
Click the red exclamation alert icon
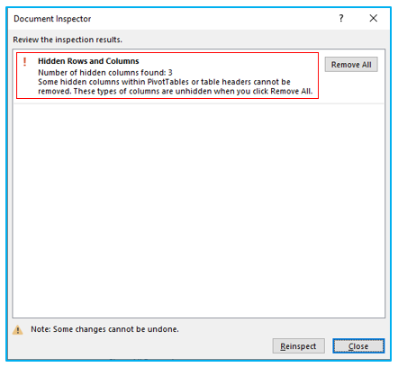point(25,62)
